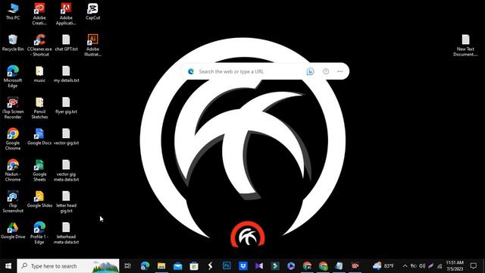Screen dimensions: 485x273
Task: Select the Adobe Illustrator desktop shortcut
Action: click(x=92, y=45)
